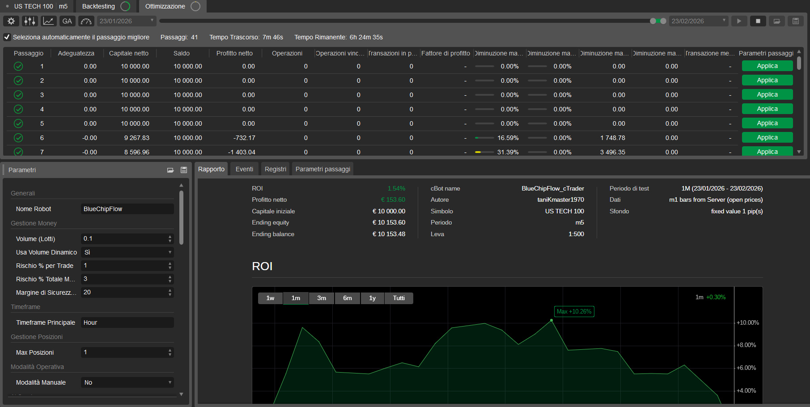Click the speedometer performance icon
Viewport: 810px width, 407px height.
86,21
